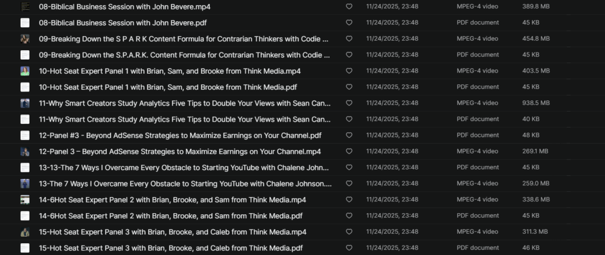605x255 pixels.
Task: Select 11-Why Smart Creators MPEG-4 video filename
Action: [185, 103]
